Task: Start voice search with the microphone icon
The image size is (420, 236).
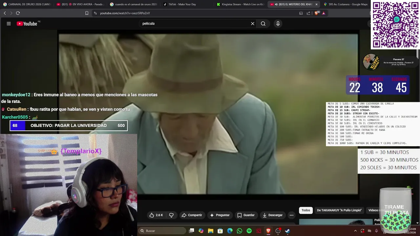Action: (278, 24)
